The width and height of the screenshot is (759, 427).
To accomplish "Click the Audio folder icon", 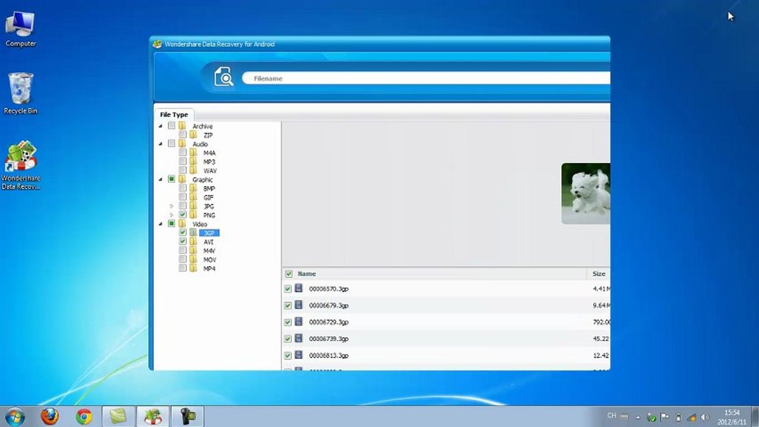I will point(182,144).
